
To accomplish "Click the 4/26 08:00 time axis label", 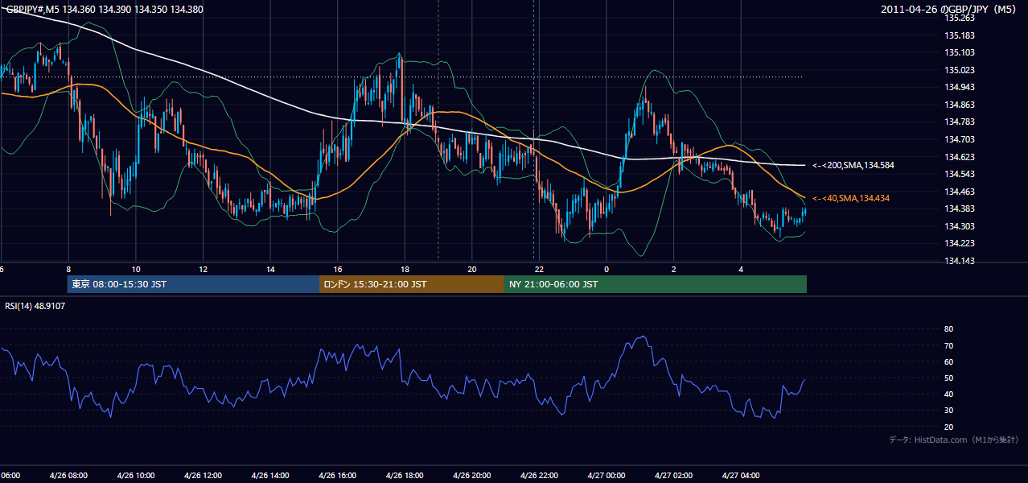I will (68, 476).
